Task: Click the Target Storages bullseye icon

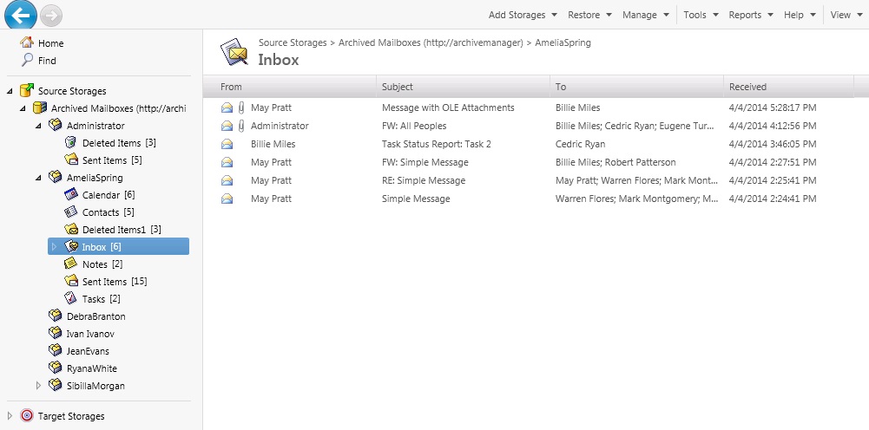Action: pos(27,415)
